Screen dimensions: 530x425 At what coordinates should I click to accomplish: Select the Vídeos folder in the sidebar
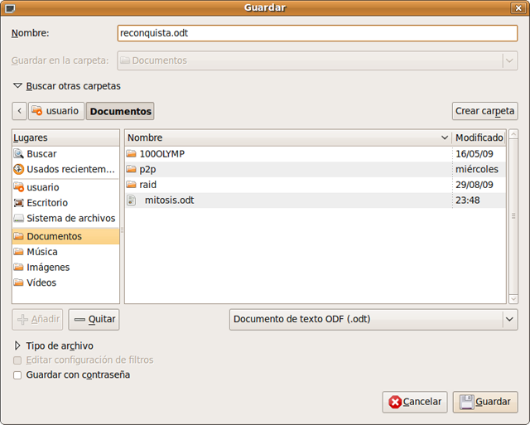41,283
